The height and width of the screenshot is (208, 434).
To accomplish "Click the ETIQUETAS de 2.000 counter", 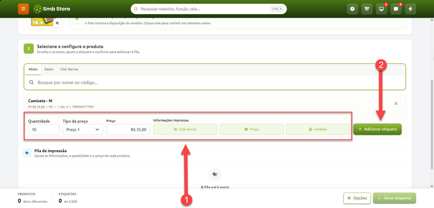I will click(x=68, y=198).
